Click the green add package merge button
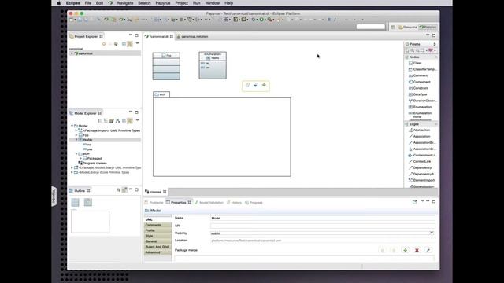This screenshot has height=283, width=504. tap(405, 250)
